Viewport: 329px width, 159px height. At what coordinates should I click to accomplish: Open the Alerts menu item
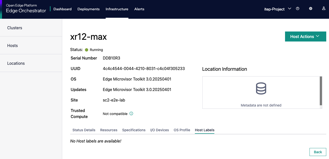click(139, 9)
